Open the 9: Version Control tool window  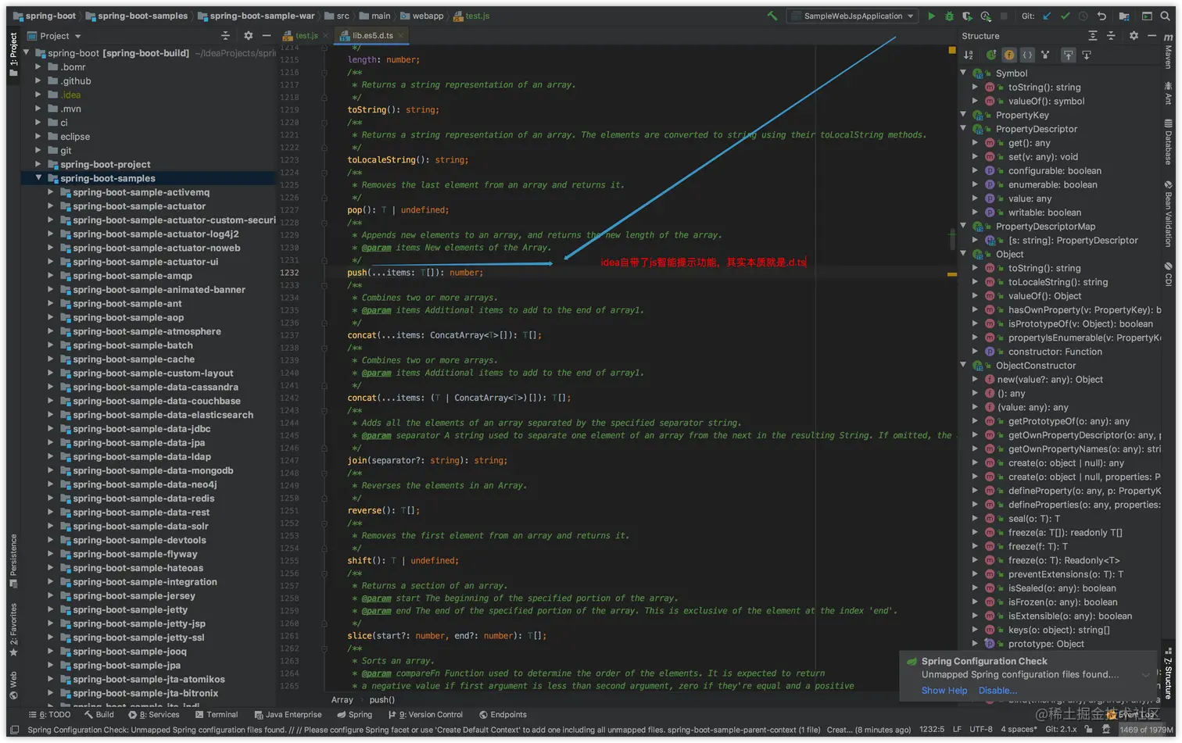(425, 715)
